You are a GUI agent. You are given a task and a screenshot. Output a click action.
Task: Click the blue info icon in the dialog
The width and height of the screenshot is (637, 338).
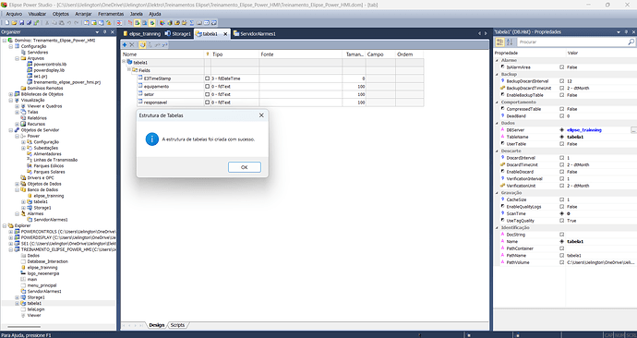(x=152, y=139)
